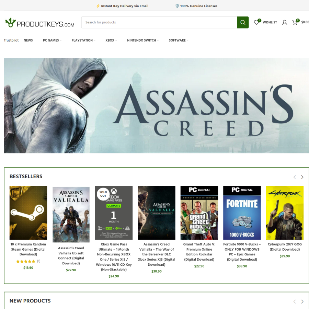Click the 100% Genuine Licenses notice
Viewport: 309px width, 309px height.
pyautogui.click(x=196, y=6)
